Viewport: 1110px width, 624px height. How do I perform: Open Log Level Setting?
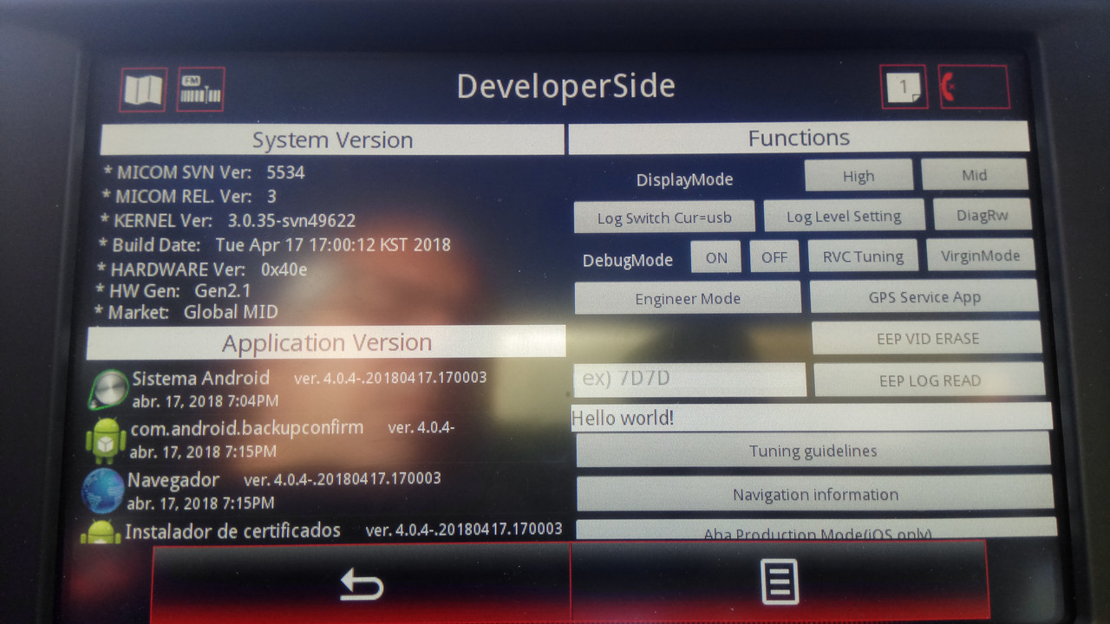point(844,216)
